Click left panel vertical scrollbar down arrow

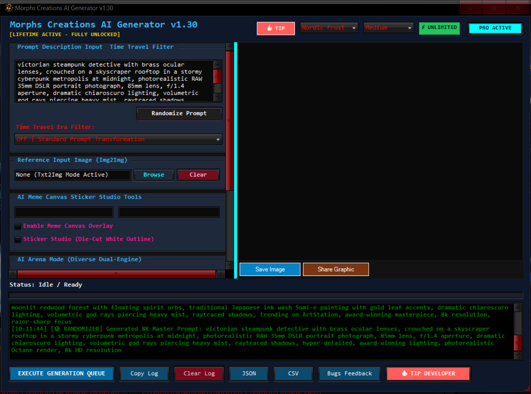click(230, 265)
